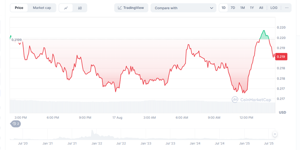
Task: Switch chart to Market cap view
Action: 42,8
